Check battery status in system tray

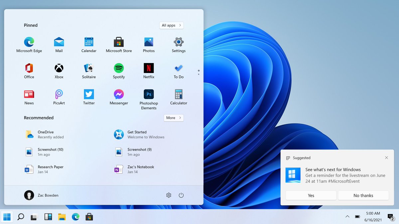coord(357,217)
